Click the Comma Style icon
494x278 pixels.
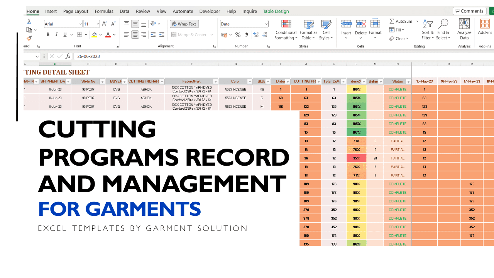(246, 35)
